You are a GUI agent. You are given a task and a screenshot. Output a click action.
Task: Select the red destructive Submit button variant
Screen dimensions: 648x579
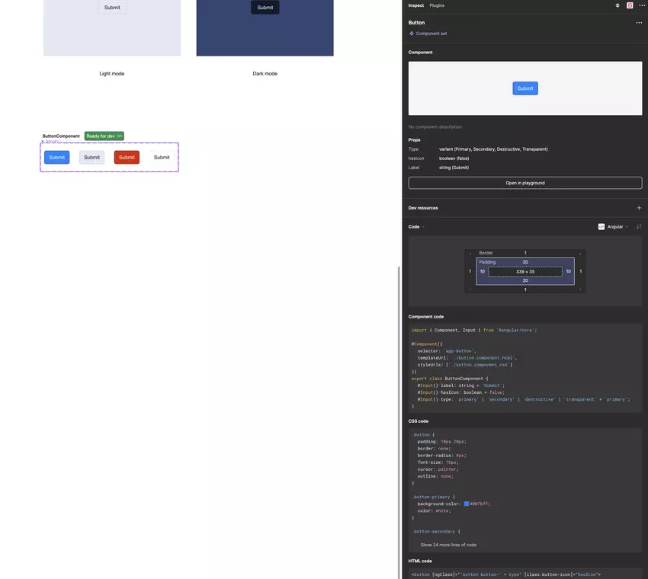[x=127, y=158]
